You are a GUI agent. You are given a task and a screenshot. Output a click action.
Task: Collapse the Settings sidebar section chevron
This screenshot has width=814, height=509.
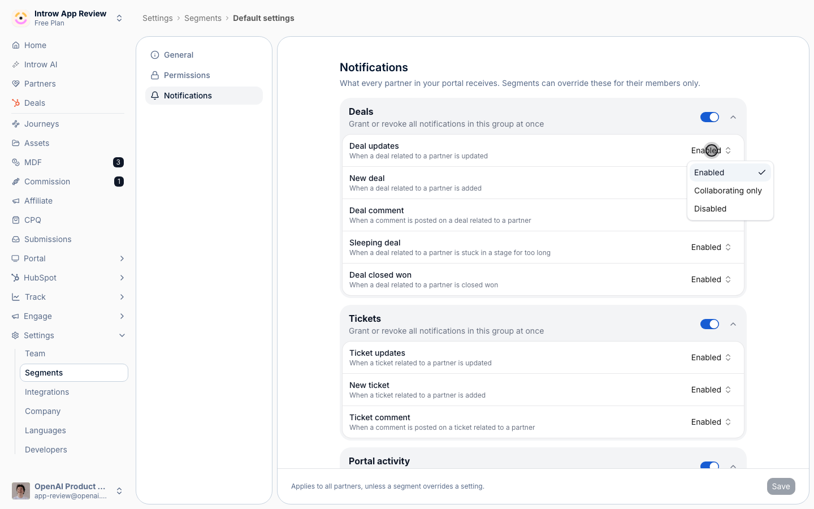[x=122, y=335]
